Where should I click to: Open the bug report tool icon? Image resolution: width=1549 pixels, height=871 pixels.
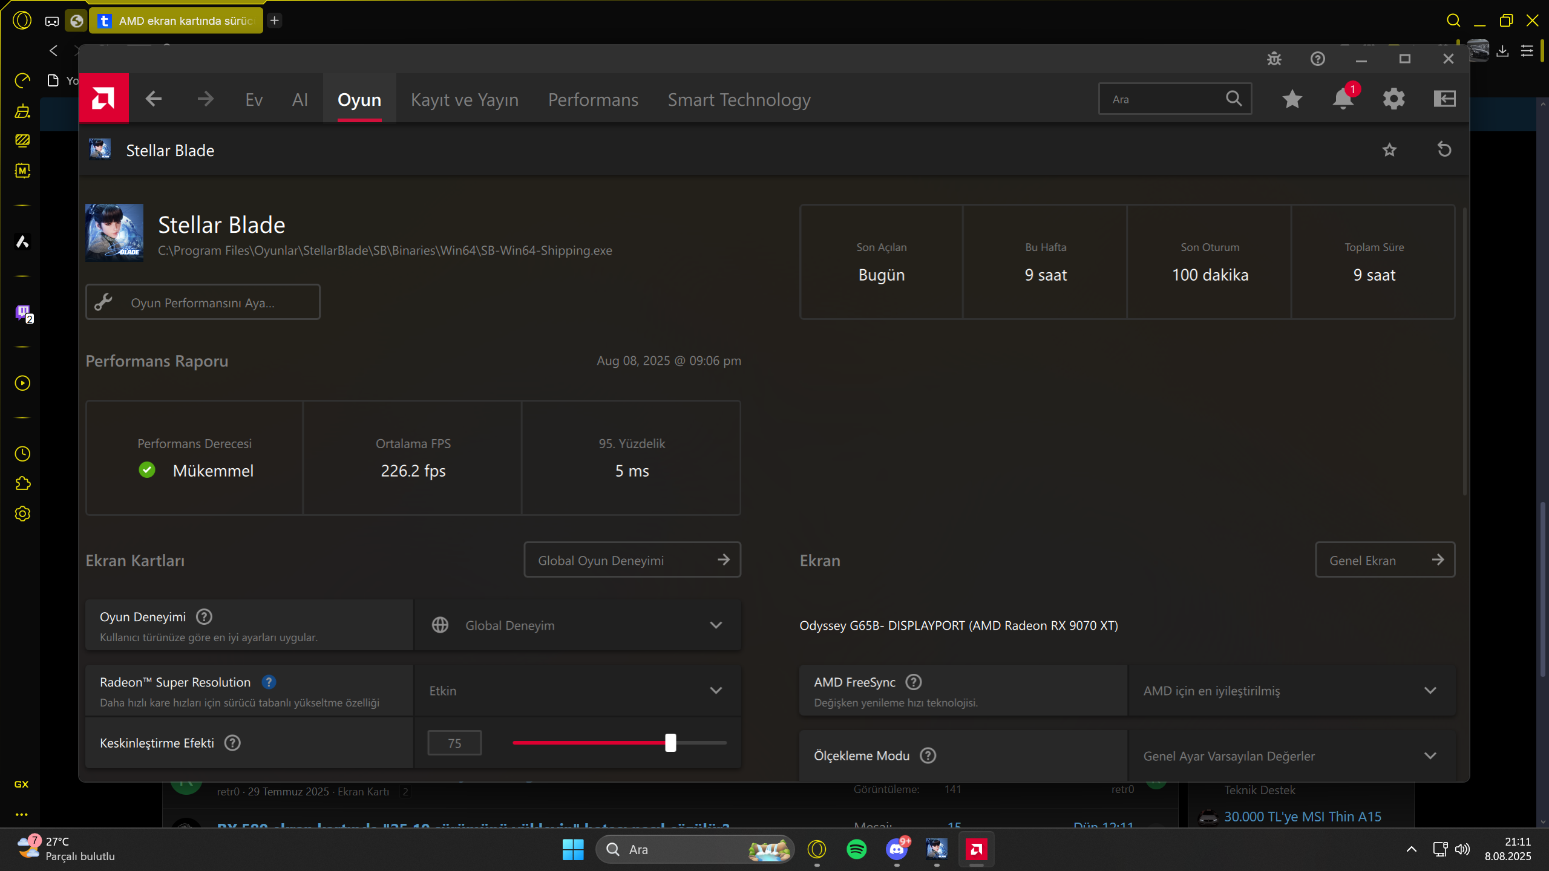[x=1274, y=59]
